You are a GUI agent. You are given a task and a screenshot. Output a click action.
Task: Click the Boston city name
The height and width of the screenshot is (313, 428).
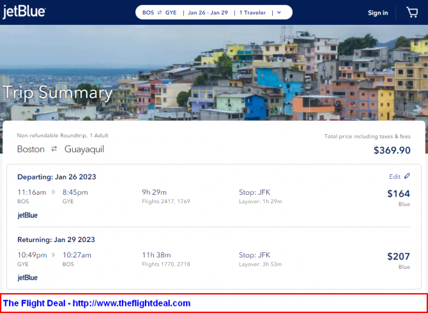coord(31,149)
